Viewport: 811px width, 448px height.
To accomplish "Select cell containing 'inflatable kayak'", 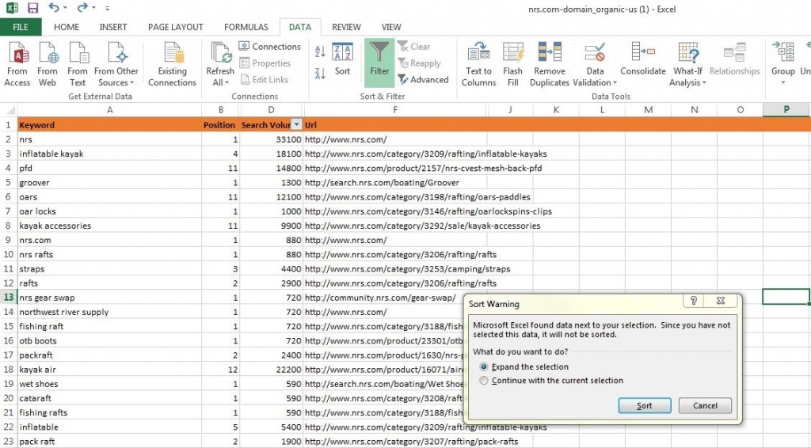I will click(109, 154).
